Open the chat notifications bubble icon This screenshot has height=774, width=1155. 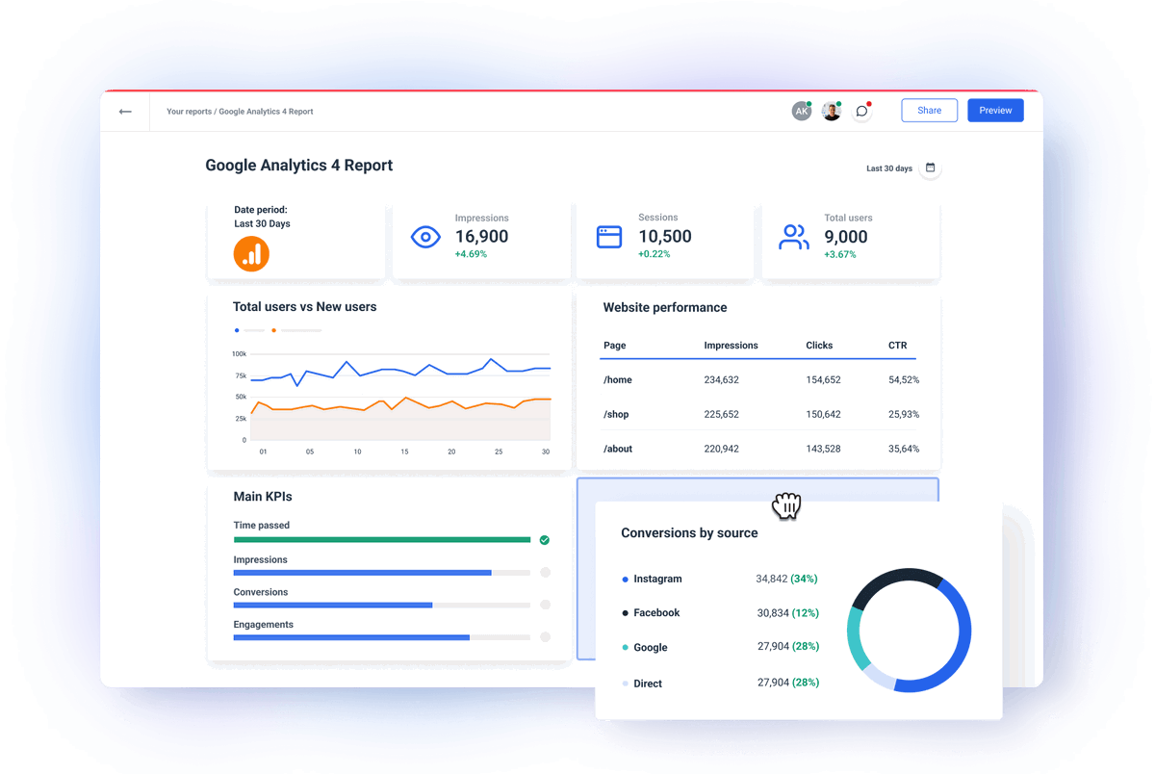(861, 110)
